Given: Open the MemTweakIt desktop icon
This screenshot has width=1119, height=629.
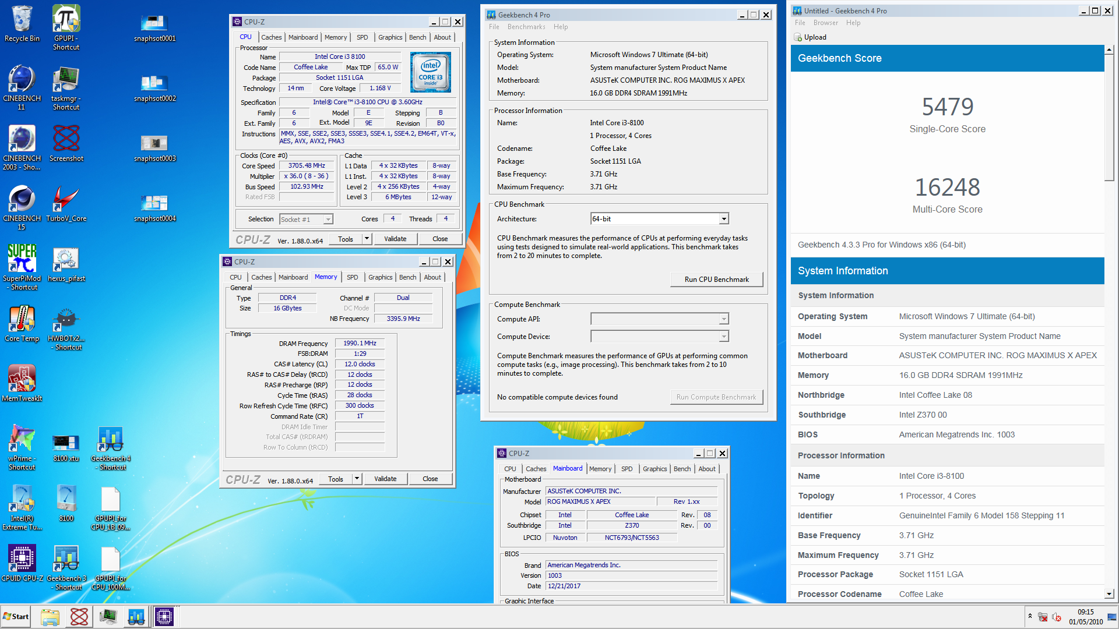Looking at the screenshot, I should click(x=22, y=383).
